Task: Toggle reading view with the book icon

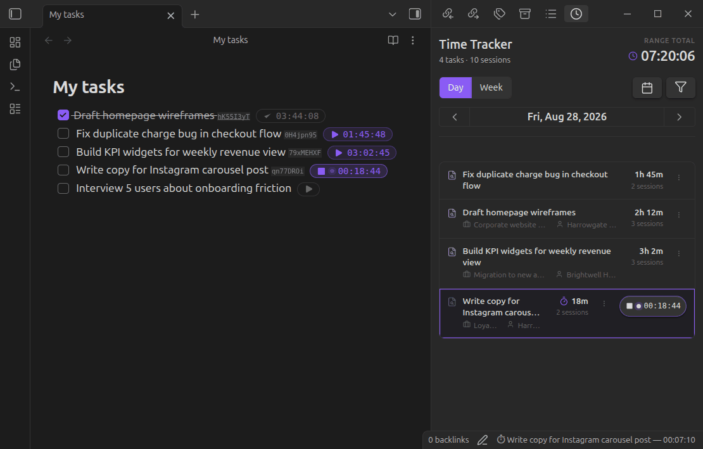Action: [x=393, y=41]
